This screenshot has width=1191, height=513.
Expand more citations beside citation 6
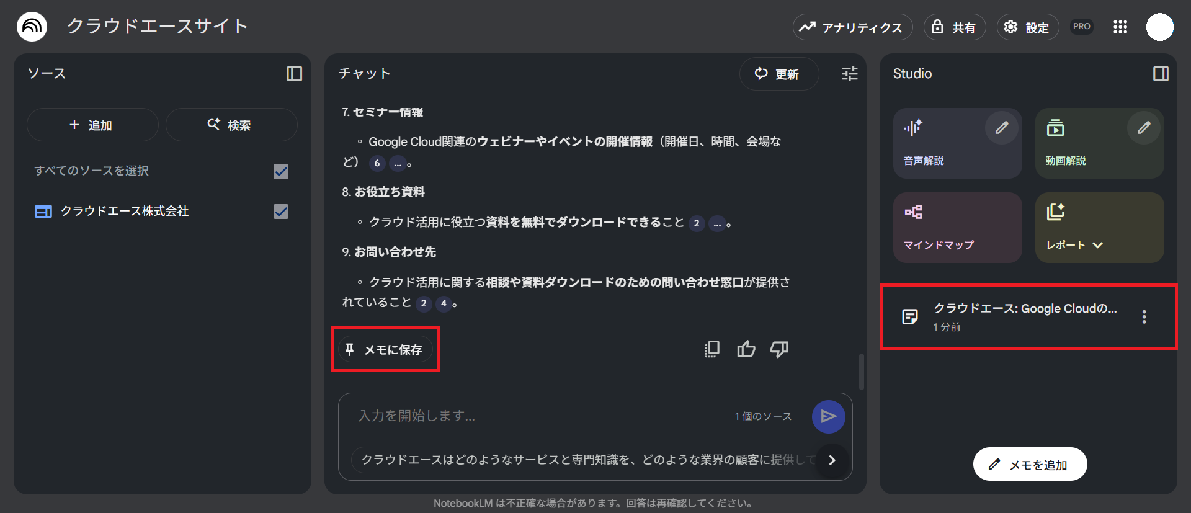tap(398, 163)
